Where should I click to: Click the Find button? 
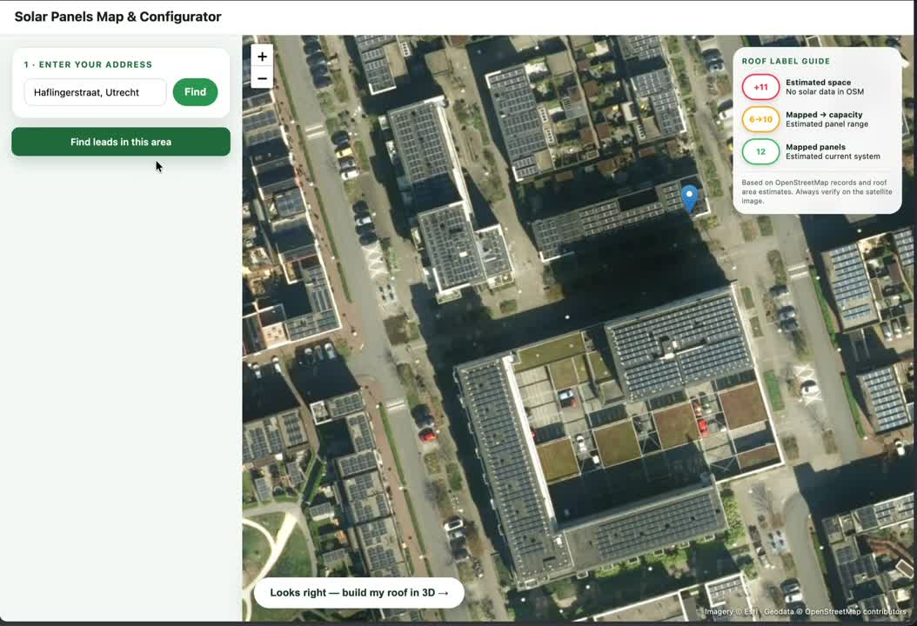(196, 92)
